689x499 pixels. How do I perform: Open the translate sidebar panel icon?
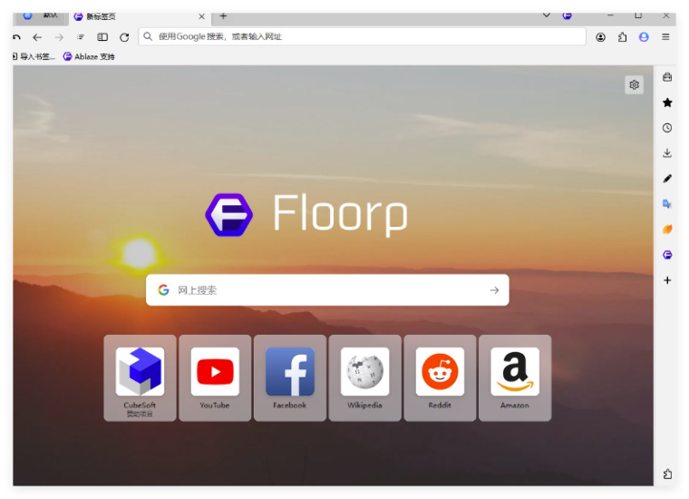[x=667, y=204]
